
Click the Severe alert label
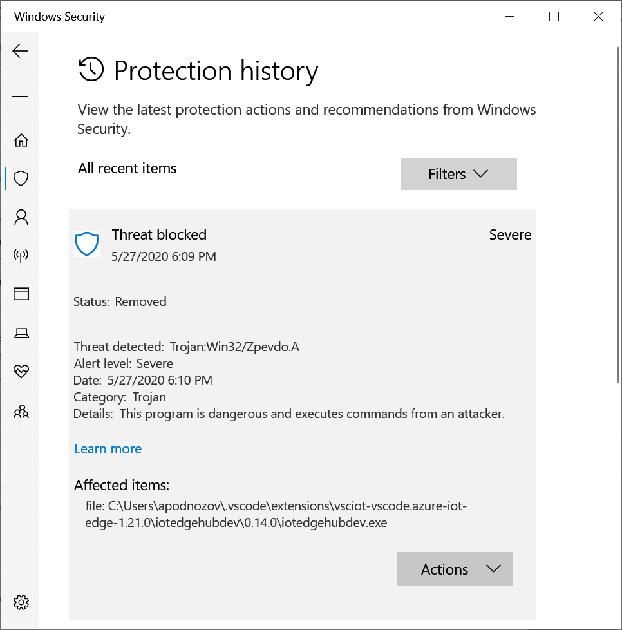coord(510,234)
